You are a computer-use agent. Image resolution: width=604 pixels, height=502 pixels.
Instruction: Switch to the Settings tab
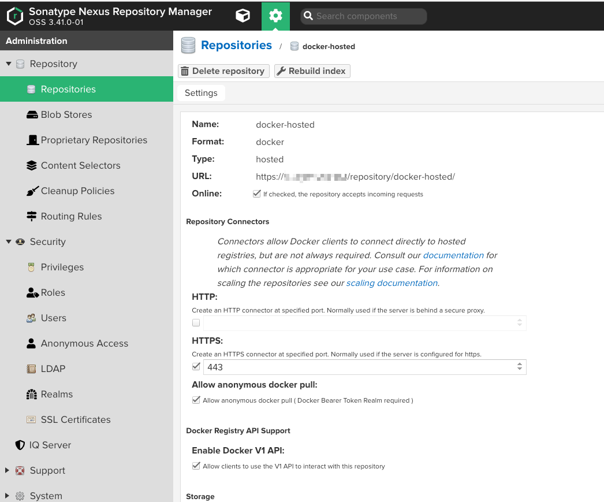pyautogui.click(x=201, y=93)
